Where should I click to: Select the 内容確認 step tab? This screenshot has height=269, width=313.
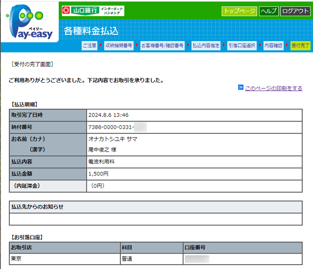[x=273, y=45]
